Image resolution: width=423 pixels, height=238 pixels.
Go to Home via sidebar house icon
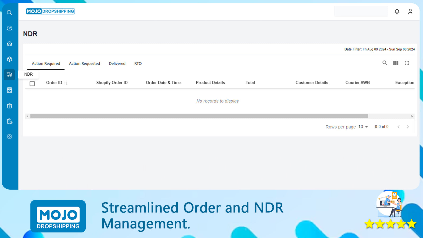10,44
